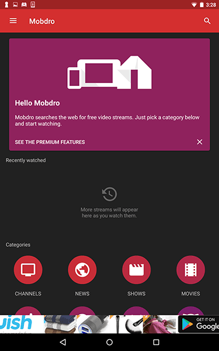Open the download notification in status bar

click(33, 5)
